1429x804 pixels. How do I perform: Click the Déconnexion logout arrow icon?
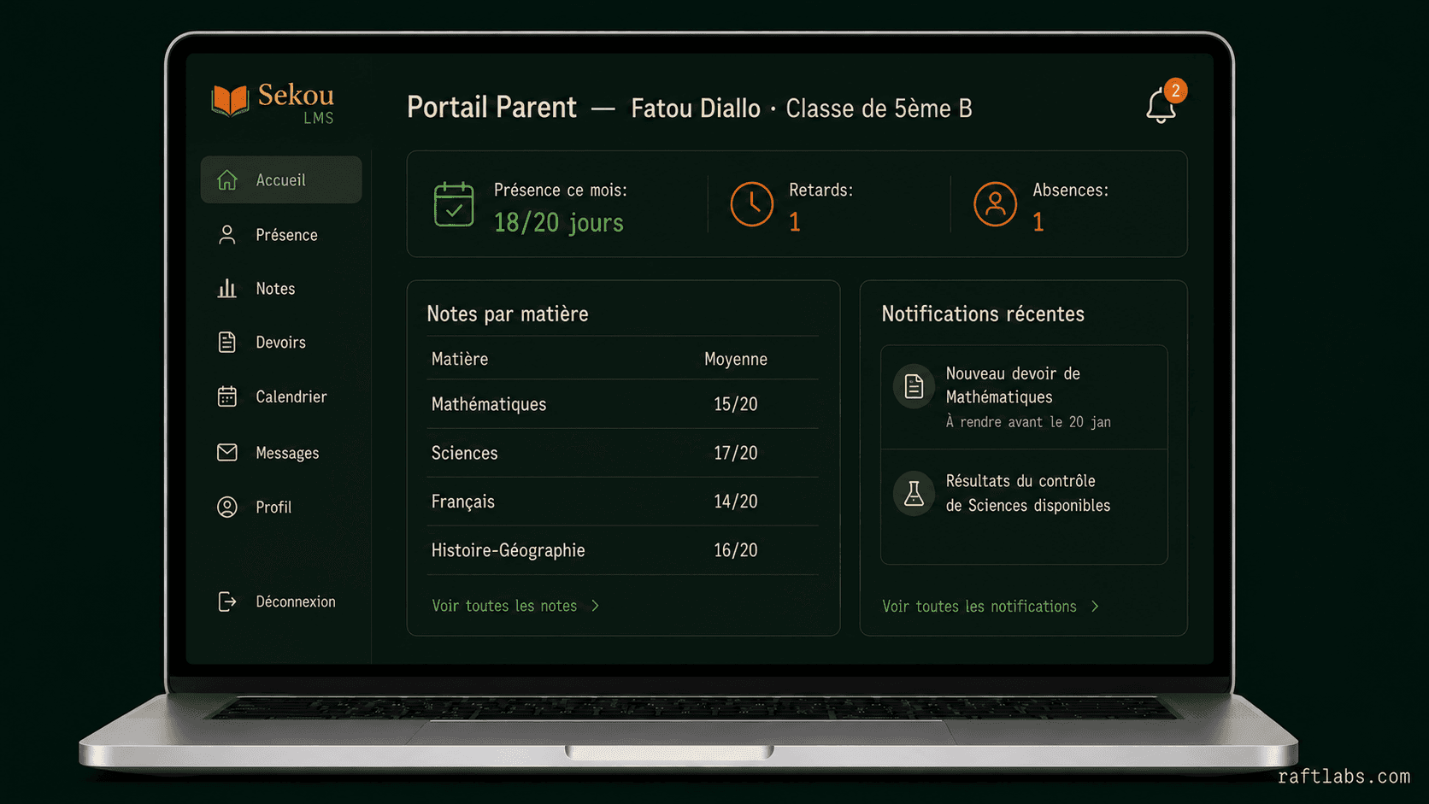point(226,602)
